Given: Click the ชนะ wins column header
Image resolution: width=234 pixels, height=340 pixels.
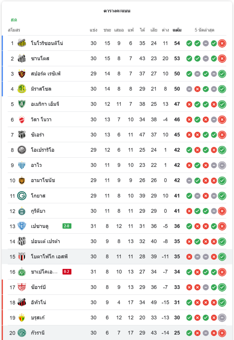Looking at the screenshot, I should [107, 30].
